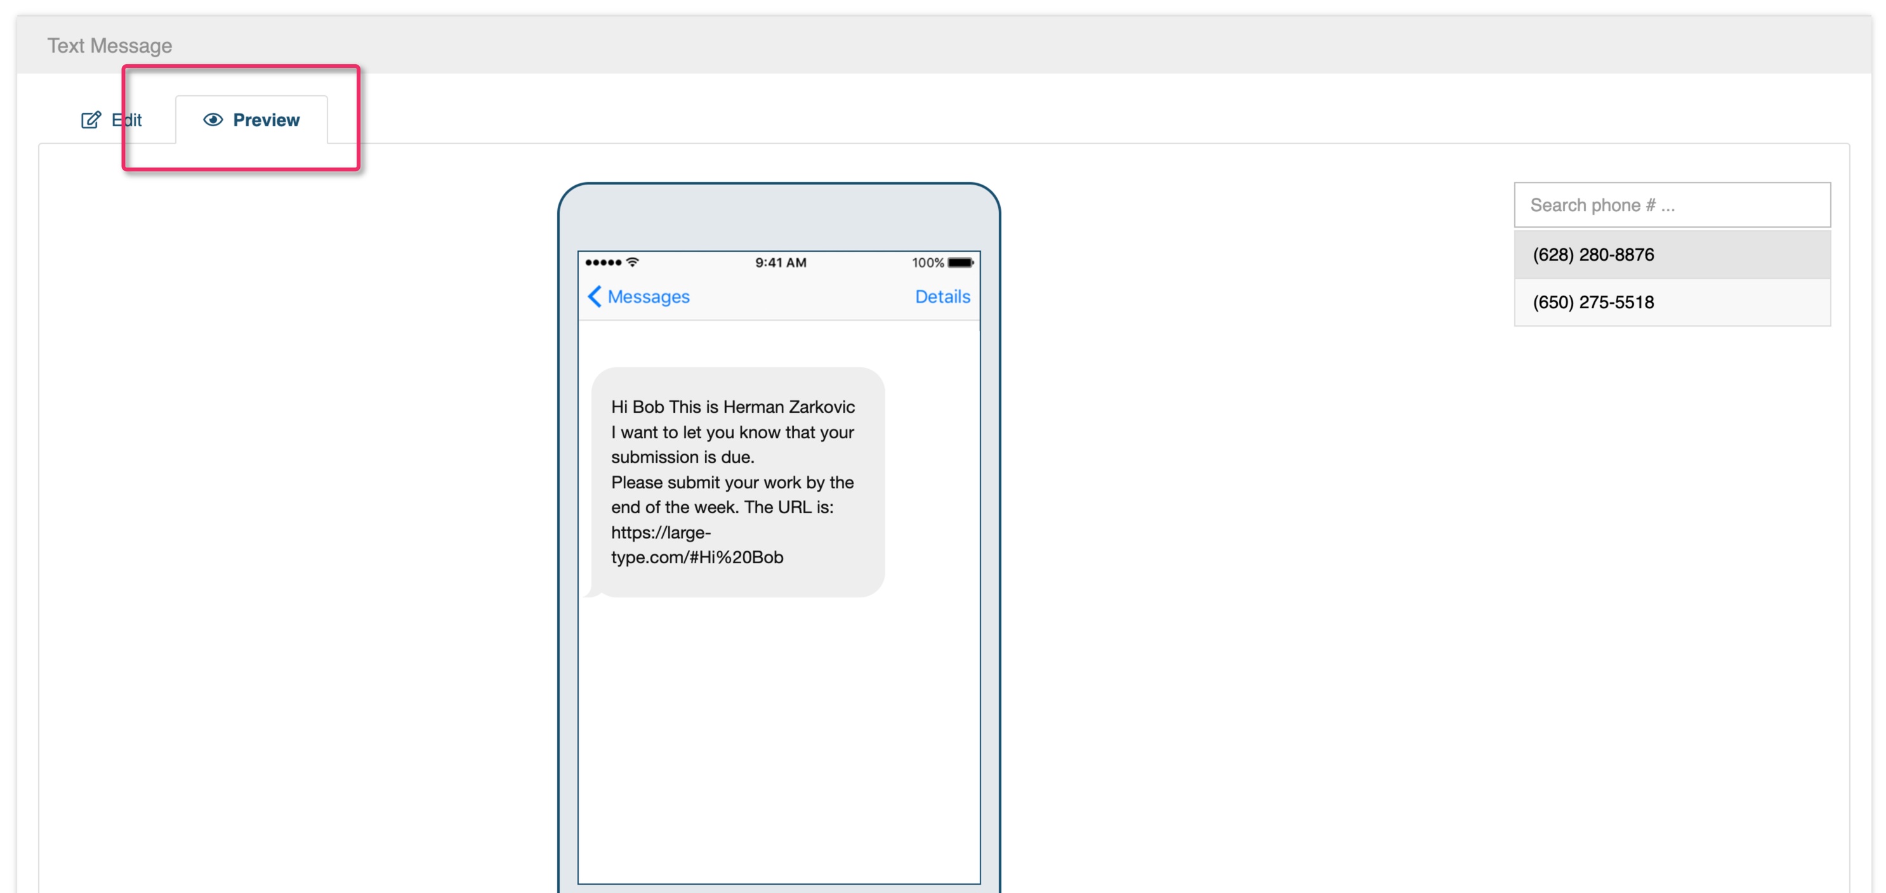Viewport: 1886px width, 893px height.
Task: Click the eye preview icon
Action: [213, 120]
